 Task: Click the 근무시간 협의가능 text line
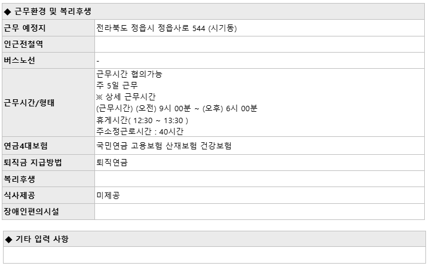click(129, 74)
